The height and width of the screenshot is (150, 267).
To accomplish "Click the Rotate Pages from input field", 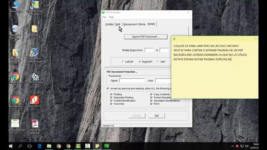I will (x=149, y=50).
